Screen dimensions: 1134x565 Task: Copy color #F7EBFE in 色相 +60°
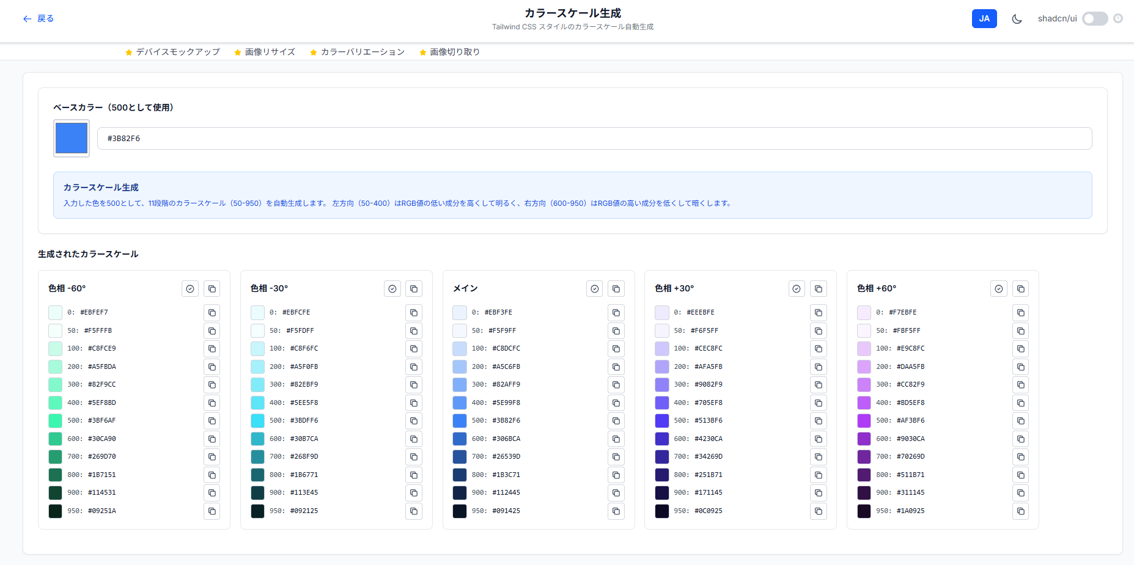tap(1021, 313)
